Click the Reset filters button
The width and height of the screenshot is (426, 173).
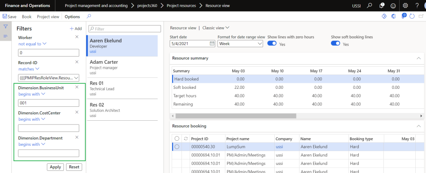(x=74, y=167)
